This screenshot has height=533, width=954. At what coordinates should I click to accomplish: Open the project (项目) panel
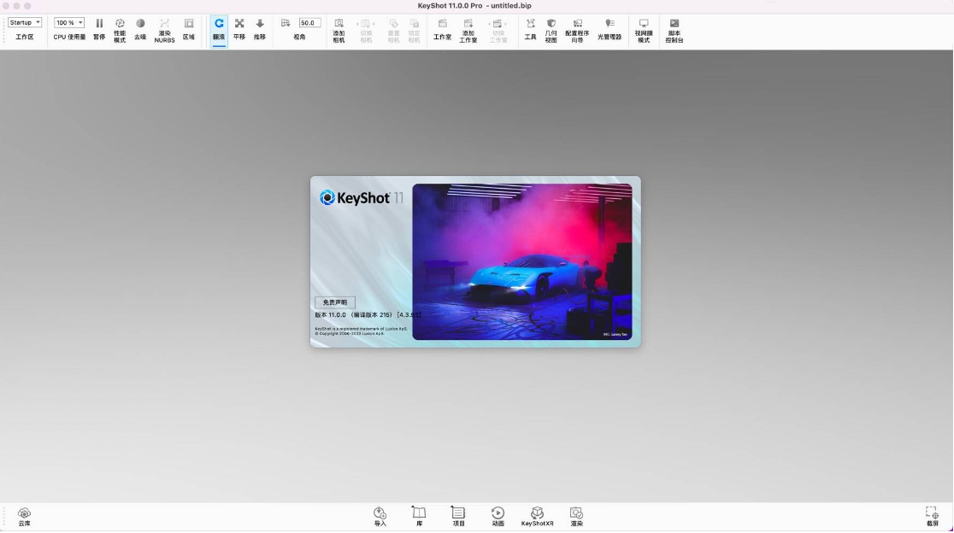459,517
